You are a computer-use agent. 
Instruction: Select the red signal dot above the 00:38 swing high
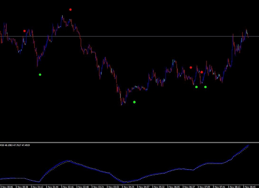click(24, 31)
